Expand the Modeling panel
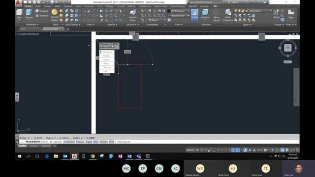This screenshot has height=177, width=315. click(x=32, y=25)
